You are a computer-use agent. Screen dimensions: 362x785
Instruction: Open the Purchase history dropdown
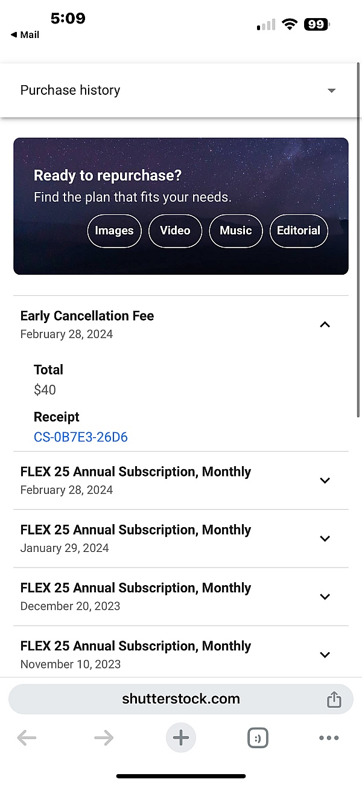[x=331, y=91]
